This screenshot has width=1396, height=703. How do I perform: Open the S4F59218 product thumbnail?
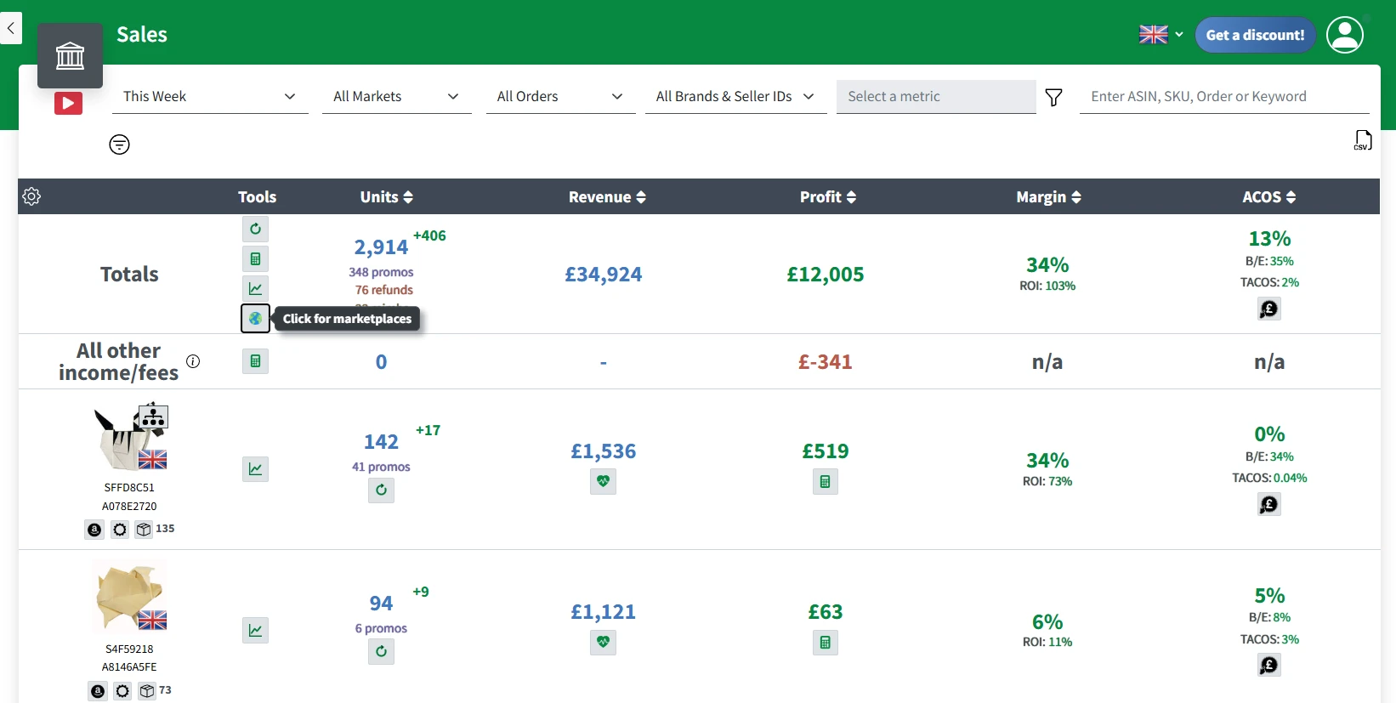130,596
